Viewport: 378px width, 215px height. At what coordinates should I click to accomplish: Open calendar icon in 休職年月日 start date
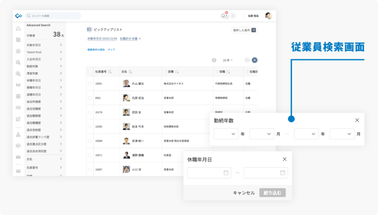[x=226, y=172]
